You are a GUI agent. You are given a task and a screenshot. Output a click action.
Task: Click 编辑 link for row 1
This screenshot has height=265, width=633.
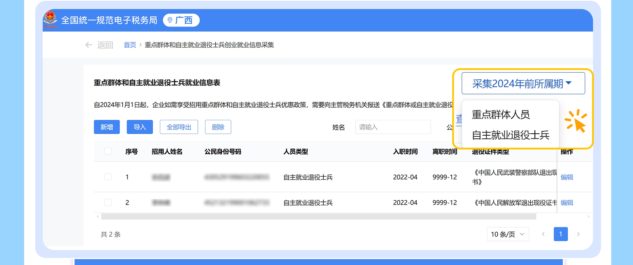point(567,177)
